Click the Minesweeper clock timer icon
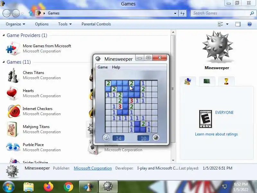This screenshot has height=193, width=257. [106, 137]
